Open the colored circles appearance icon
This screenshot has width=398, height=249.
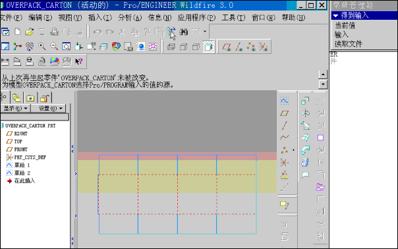point(116,47)
